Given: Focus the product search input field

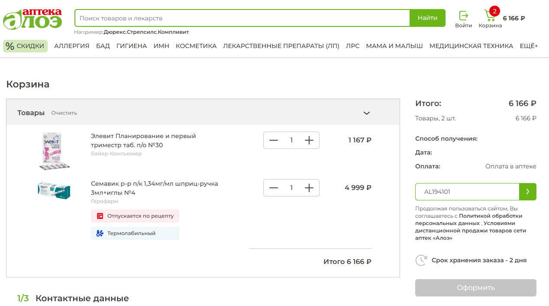Looking at the screenshot, I should (242, 18).
